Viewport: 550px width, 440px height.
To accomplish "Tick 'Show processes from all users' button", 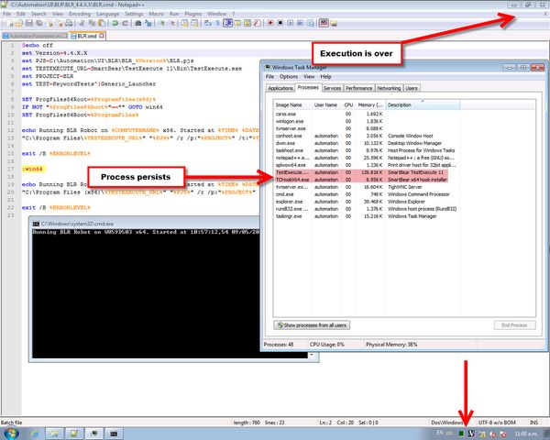I will (313, 325).
